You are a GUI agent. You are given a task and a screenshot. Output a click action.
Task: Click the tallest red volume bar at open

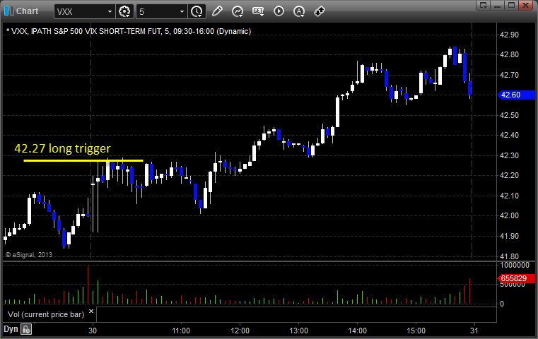88,285
